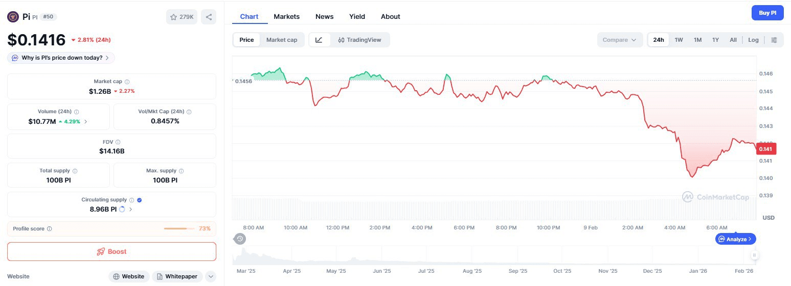Click the Buy PI button
Viewport: 791px width, 286px height.
pos(767,13)
